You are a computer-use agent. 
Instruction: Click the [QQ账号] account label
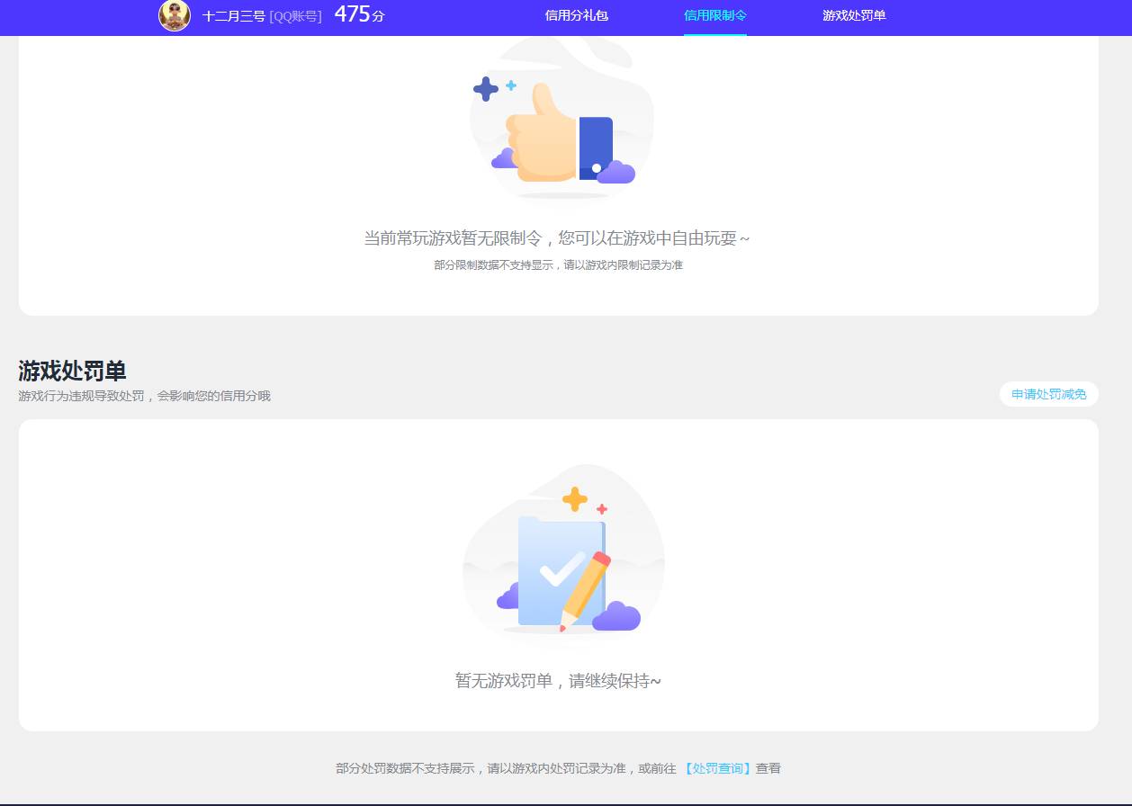click(x=294, y=15)
